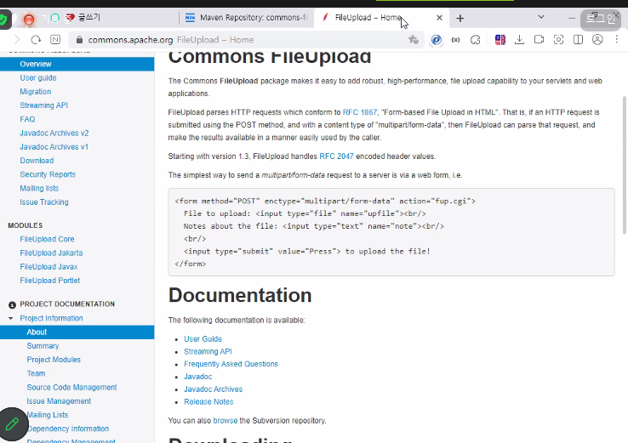Open Source Code Management in sidebar
The width and height of the screenshot is (628, 443).
tap(71, 388)
